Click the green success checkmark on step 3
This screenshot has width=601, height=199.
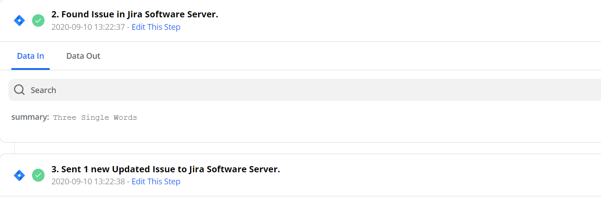pos(38,175)
